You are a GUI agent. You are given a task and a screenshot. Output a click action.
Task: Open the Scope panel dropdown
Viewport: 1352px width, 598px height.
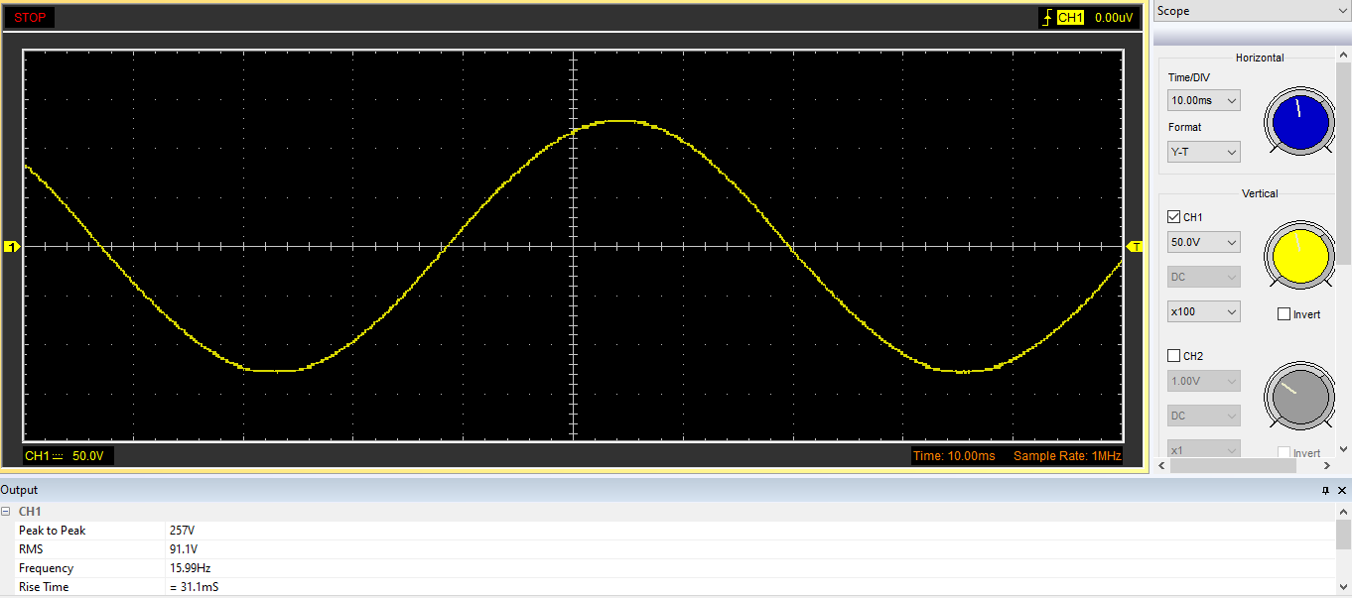point(1251,11)
